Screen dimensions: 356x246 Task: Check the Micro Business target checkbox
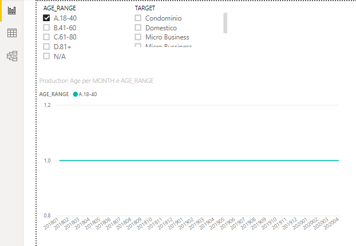138,37
